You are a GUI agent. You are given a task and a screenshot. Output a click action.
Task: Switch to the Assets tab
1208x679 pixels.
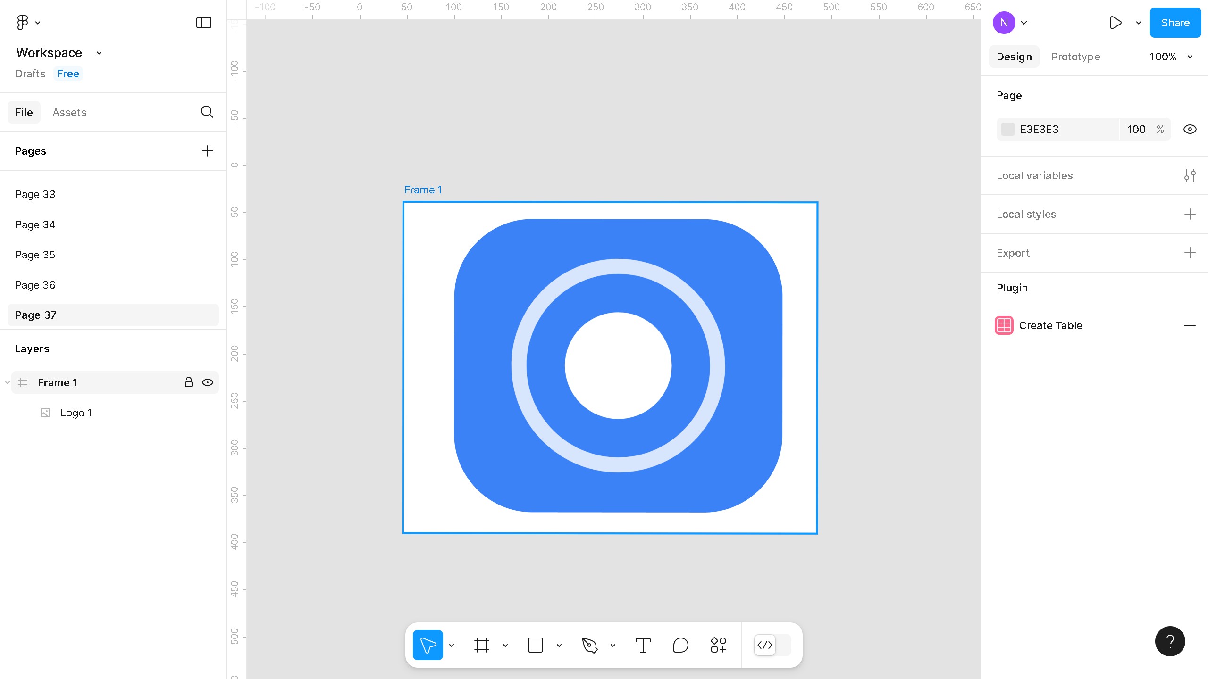[69, 112]
